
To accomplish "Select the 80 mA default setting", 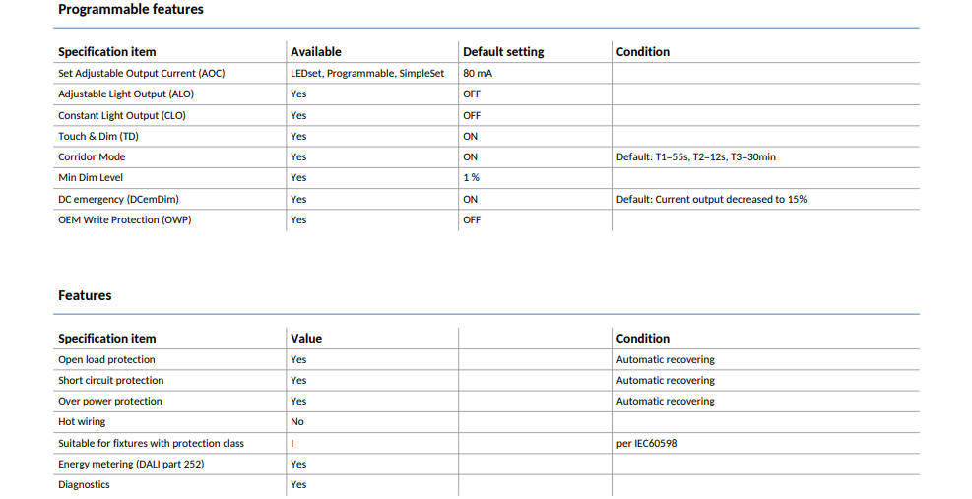I will point(478,73).
